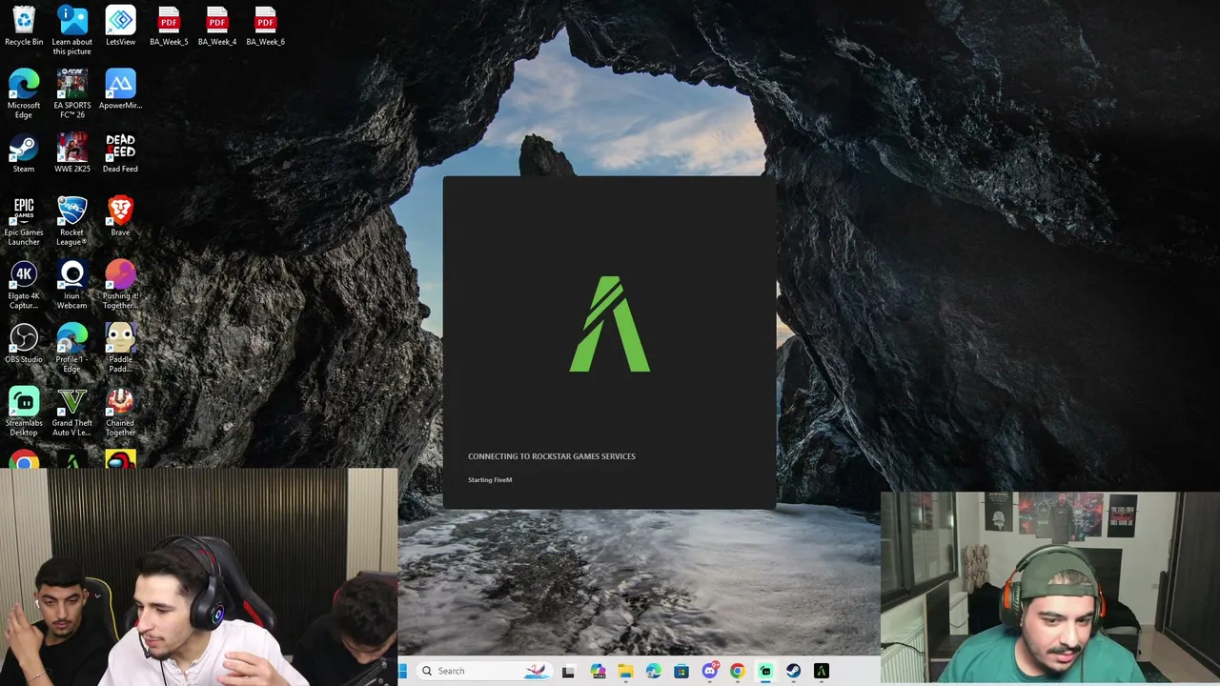The image size is (1220, 686).
Task: Open the Windows Start menu
Action: pos(402,671)
